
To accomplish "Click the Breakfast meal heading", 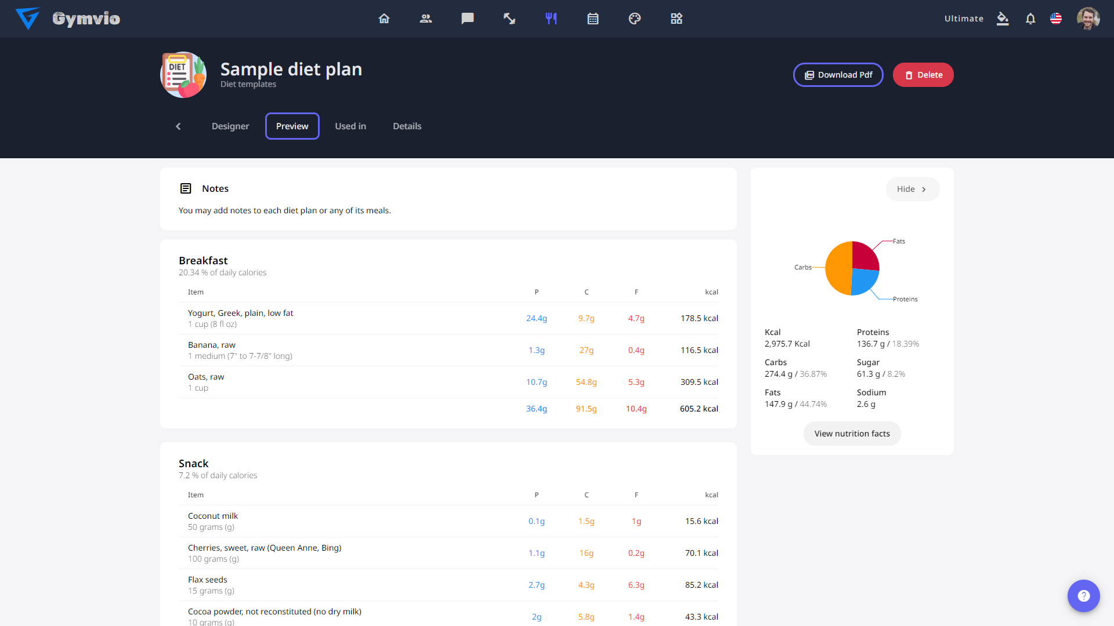I will click(203, 261).
